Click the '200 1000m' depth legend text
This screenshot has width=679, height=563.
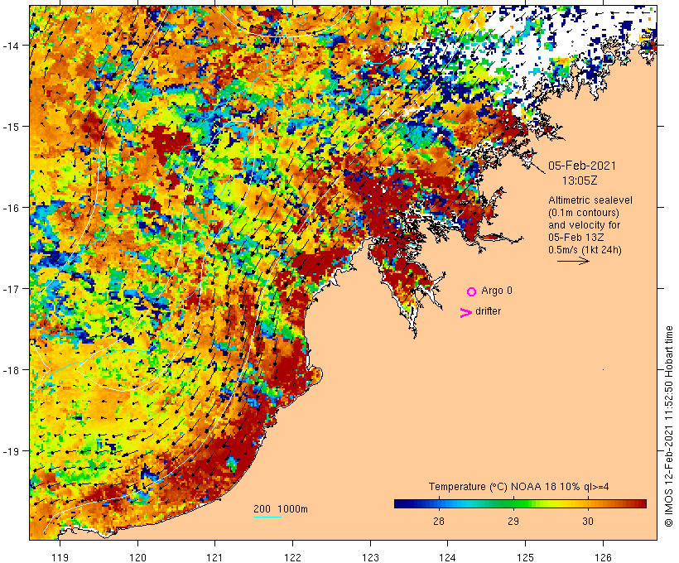pos(281,509)
